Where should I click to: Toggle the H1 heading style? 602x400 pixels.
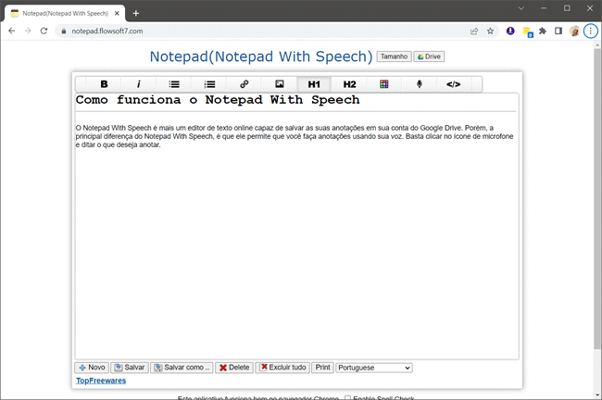click(x=314, y=84)
